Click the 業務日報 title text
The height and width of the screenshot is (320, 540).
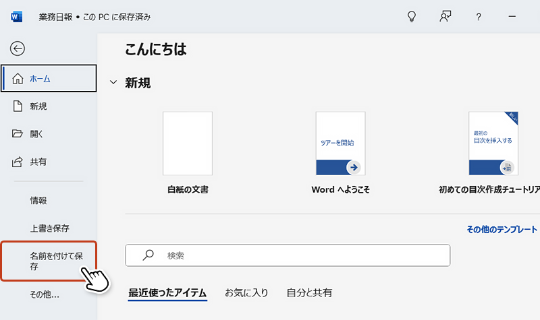[55, 18]
